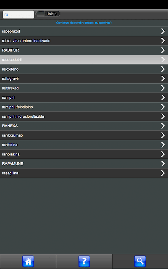
Task: Open RABIPUR with its chevron arrow
Action: [x=163, y=50]
